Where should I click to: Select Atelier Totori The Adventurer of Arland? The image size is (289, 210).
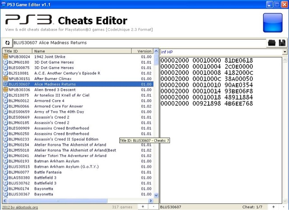pyautogui.click(x=78, y=156)
